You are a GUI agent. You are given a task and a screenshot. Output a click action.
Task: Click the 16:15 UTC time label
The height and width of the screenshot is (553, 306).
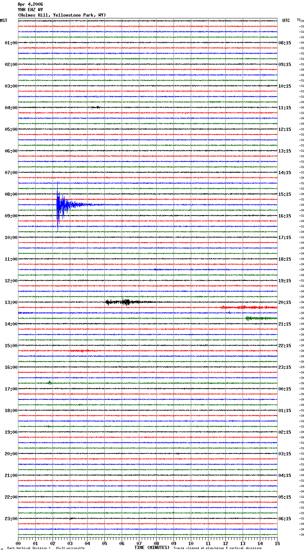pos(285,216)
